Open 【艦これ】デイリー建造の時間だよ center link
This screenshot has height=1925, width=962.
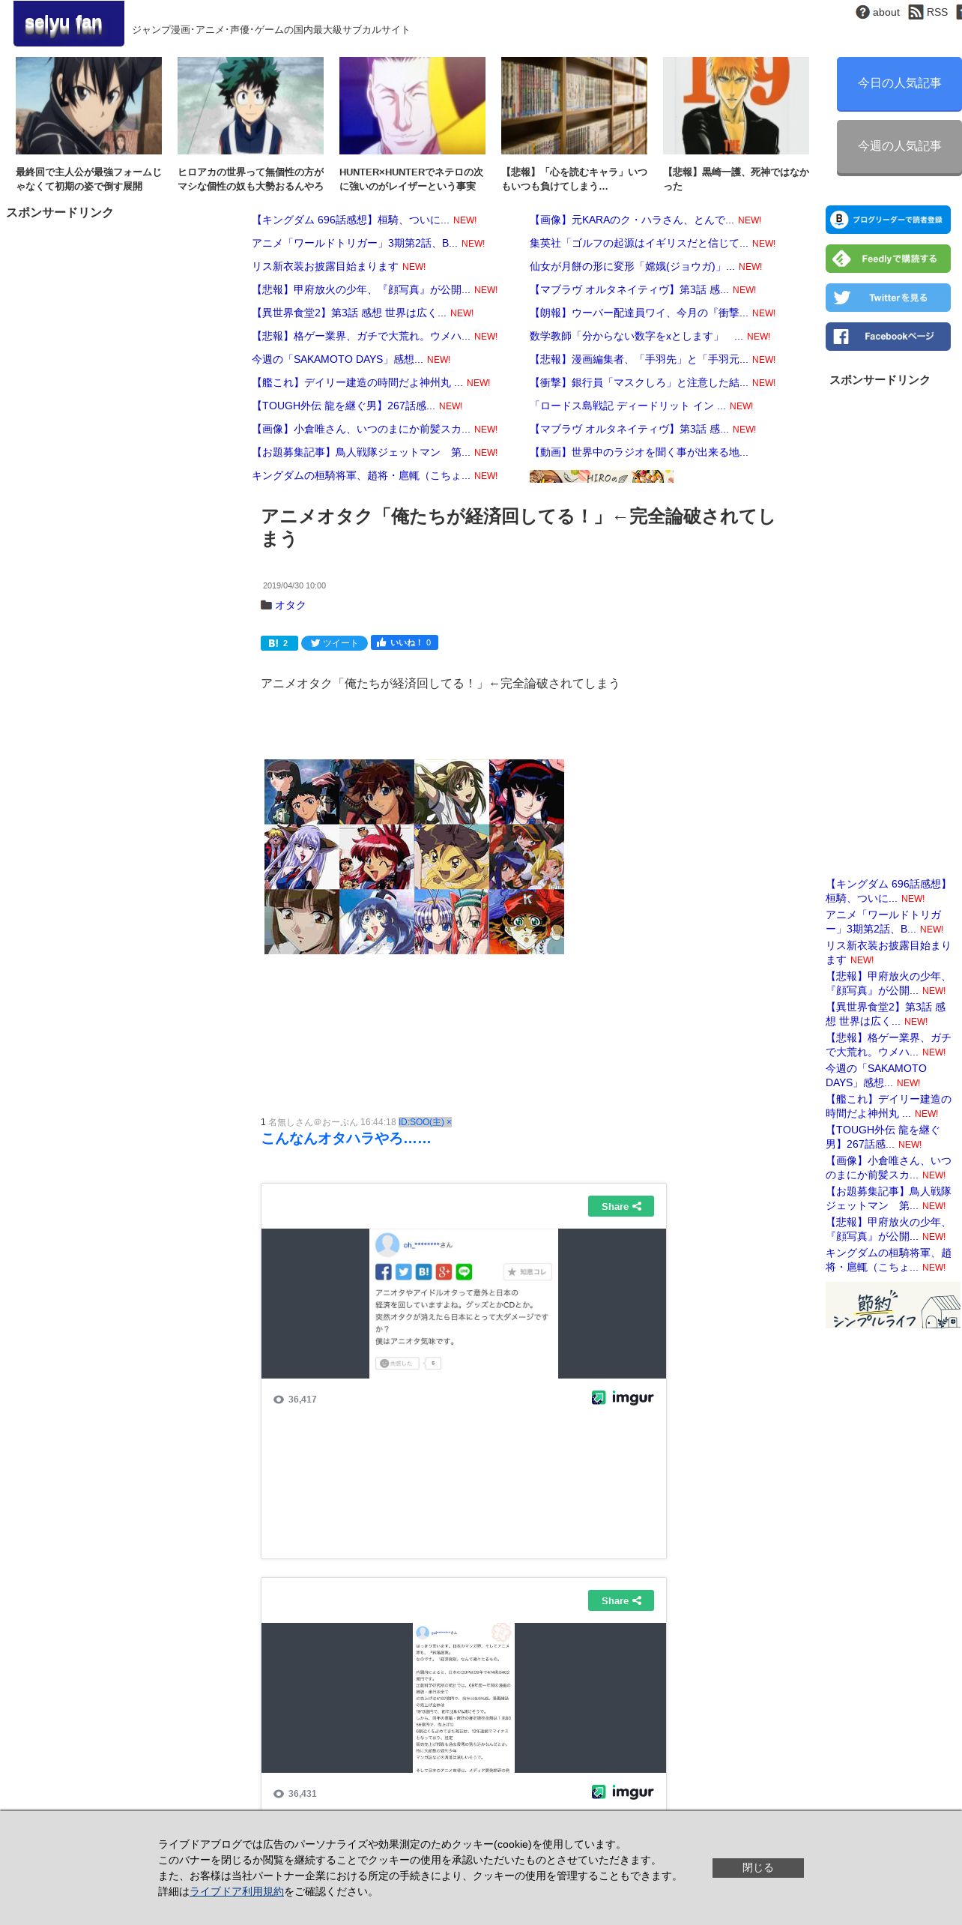357,382
